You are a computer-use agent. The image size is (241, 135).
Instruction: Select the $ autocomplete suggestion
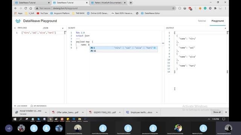[x=124, y=48]
